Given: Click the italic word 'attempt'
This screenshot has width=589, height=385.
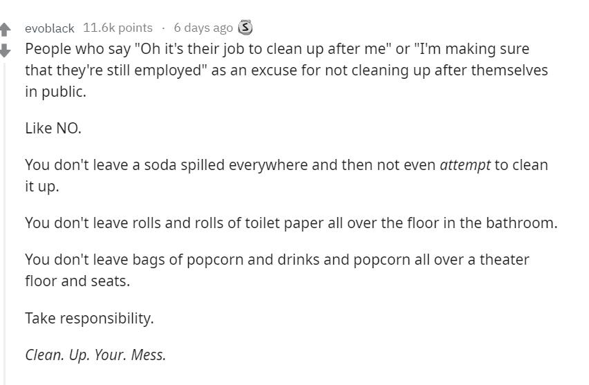Looking at the screenshot, I should [x=465, y=165].
